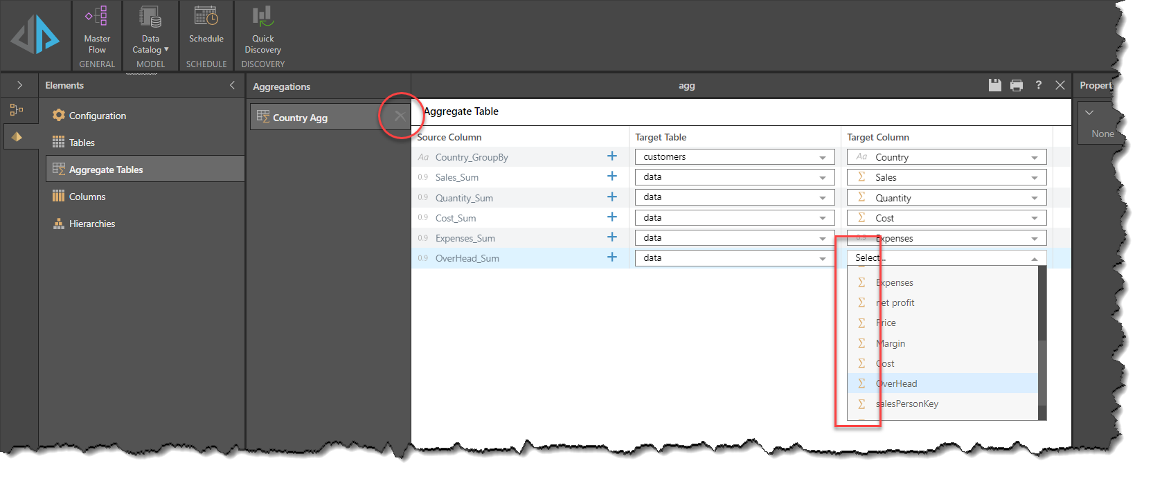
Task: Open the customers target table dropdown
Action: 734,157
